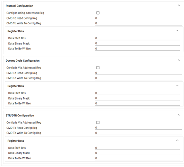Focus Dummy Cycle Data To Be Written field
The image size is (184, 167).
click(x=137, y=103)
